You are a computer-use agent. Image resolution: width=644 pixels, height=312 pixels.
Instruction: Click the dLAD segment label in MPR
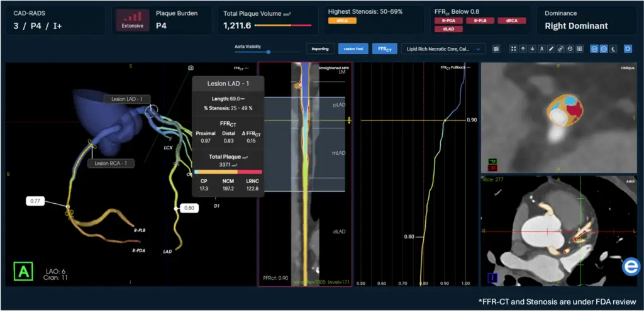339,231
